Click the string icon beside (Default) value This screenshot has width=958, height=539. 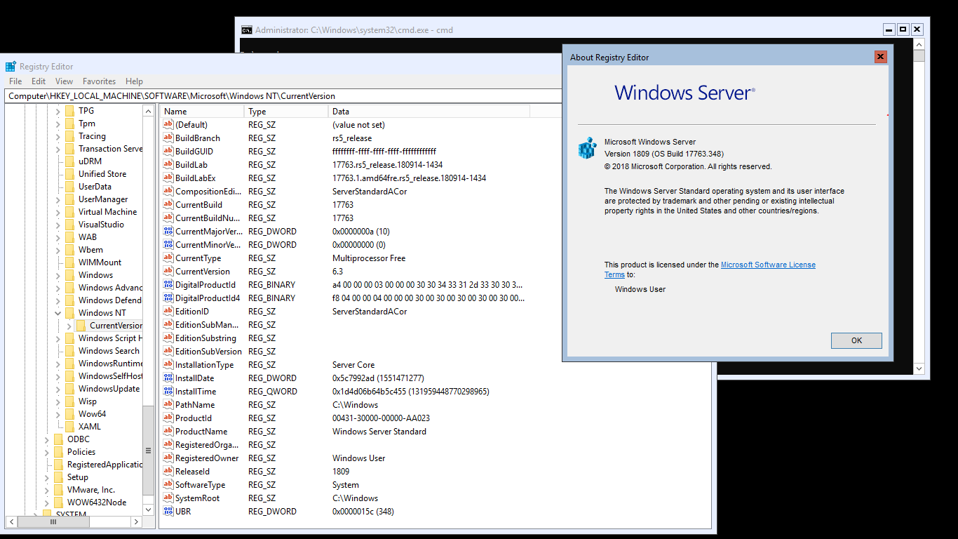click(x=168, y=125)
